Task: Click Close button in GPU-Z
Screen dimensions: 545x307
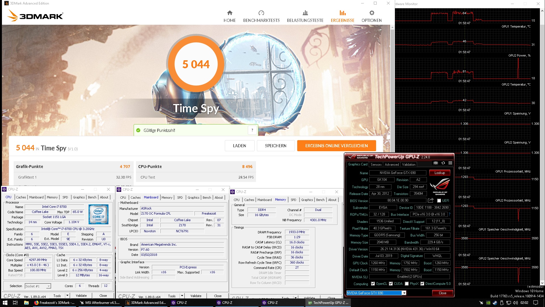Action: click(x=443, y=293)
